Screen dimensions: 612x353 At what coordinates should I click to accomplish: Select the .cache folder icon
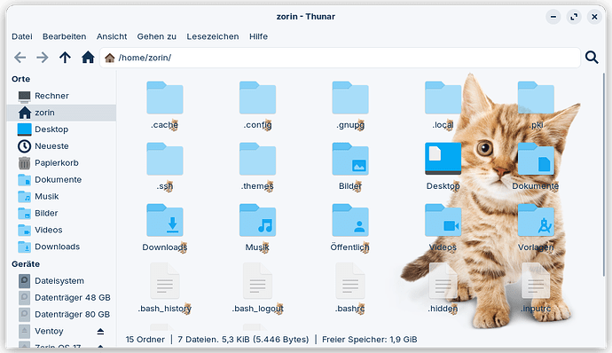(x=165, y=98)
